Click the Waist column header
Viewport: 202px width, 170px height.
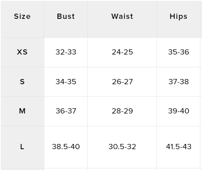click(122, 16)
